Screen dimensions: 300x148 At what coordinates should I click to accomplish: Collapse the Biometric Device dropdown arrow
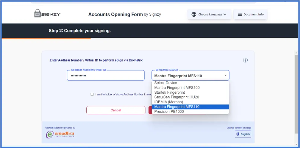(x=225, y=75)
